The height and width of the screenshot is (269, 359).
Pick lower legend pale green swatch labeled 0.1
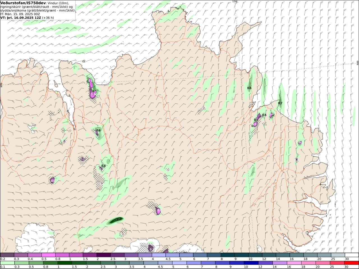pos(7,263)
